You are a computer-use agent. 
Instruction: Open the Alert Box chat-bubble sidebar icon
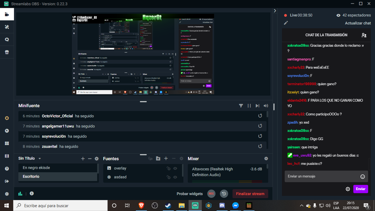[x=7, y=40]
